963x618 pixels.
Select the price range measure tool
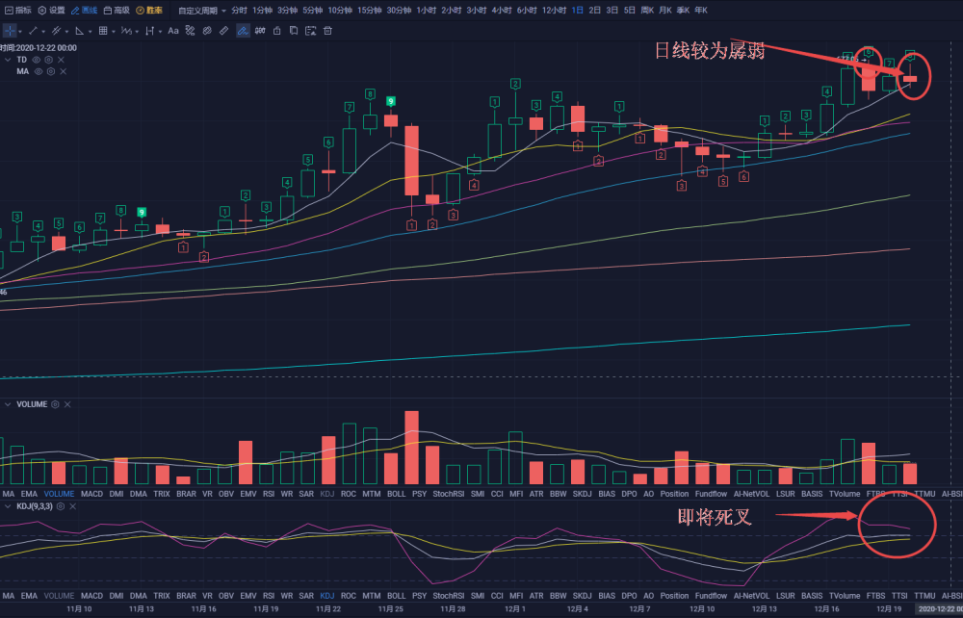point(150,31)
